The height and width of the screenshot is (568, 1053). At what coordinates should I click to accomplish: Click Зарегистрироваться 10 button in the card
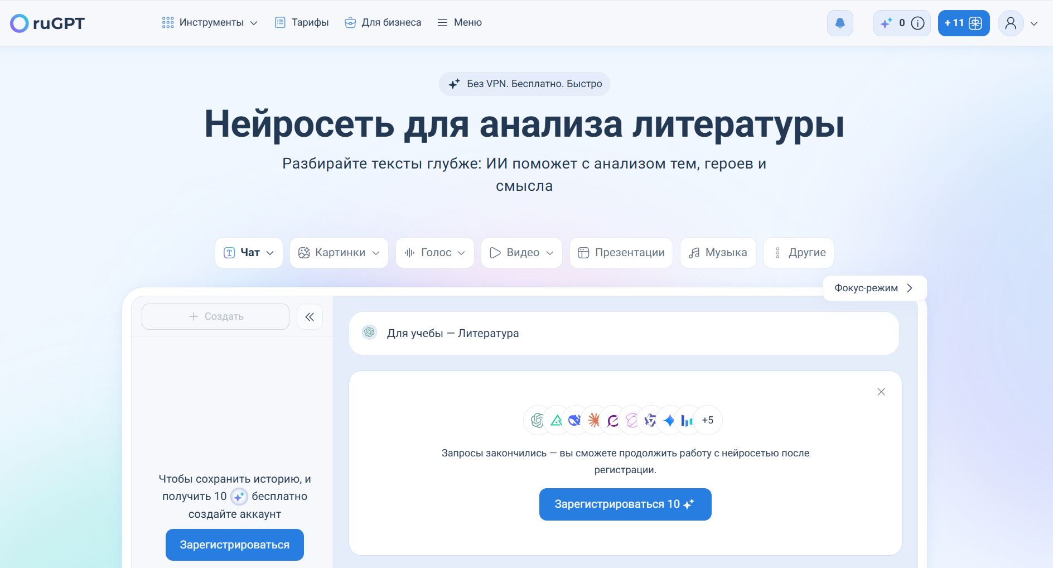pyautogui.click(x=625, y=504)
